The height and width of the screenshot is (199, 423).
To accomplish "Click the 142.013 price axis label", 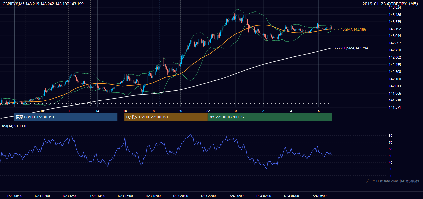I will (x=395, y=86).
